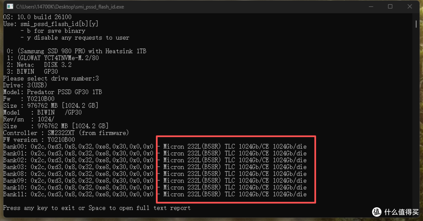Viewport: 423px width, 221px height.
Task: Click 'Model: Predator PSSD GP30 1TB' line
Action: pos(52,92)
